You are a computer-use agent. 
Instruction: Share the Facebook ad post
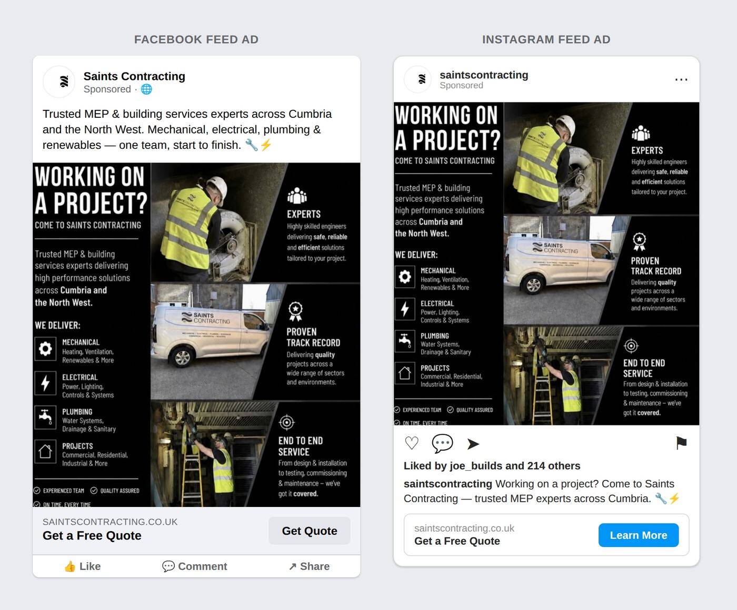(309, 566)
